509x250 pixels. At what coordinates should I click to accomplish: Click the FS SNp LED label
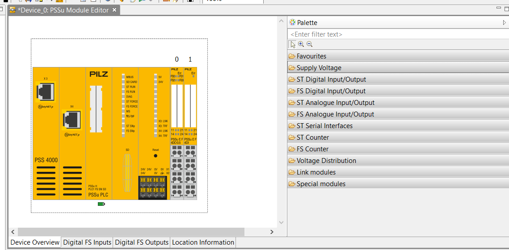click(130, 131)
